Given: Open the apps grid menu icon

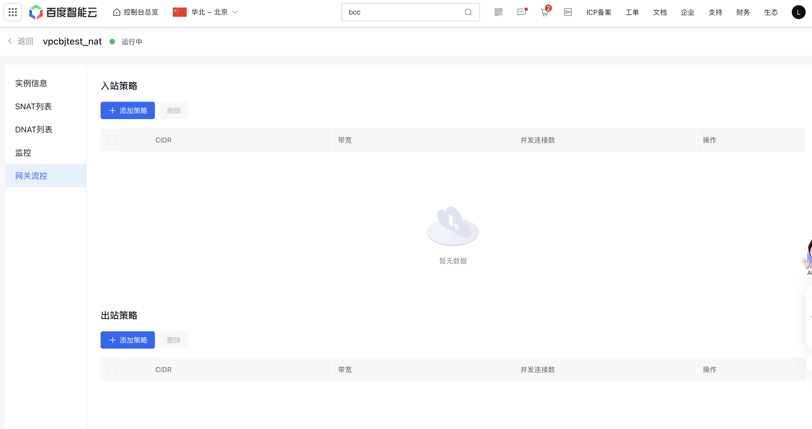Looking at the screenshot, I should (13, 12).
